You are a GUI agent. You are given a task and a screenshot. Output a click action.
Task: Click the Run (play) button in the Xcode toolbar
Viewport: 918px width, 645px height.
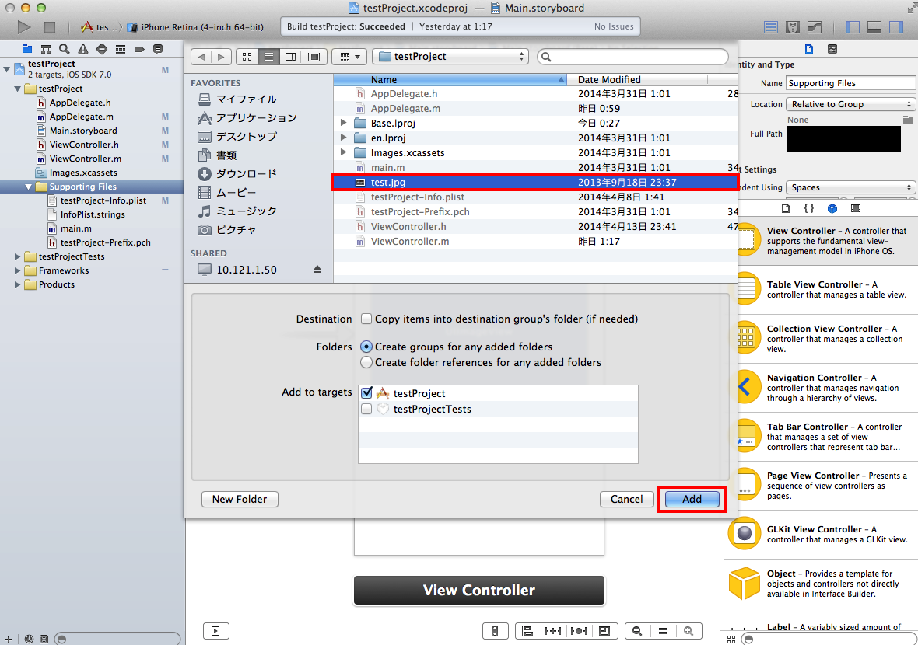(x=24, y=27)
